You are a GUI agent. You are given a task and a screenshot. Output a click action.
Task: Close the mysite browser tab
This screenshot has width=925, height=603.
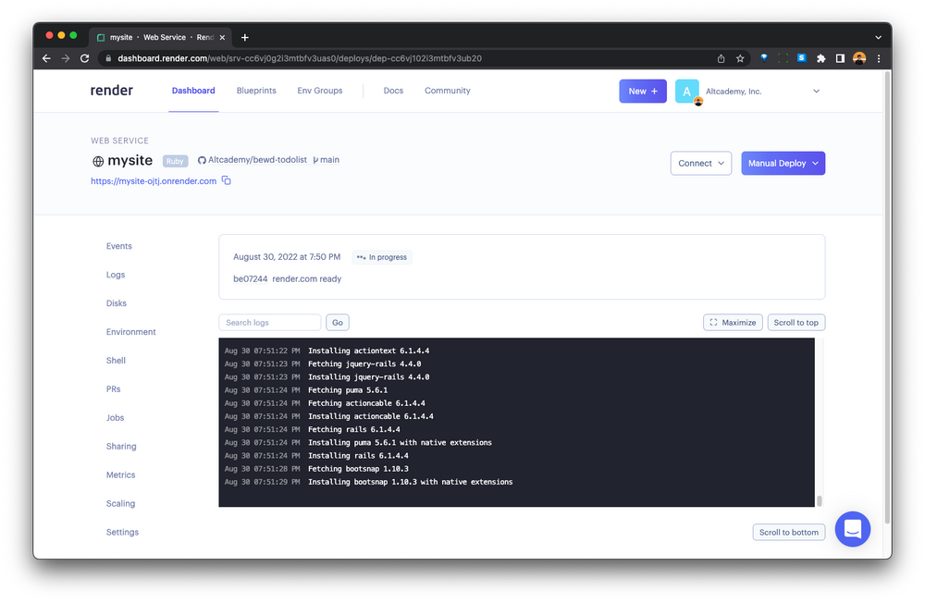pyautogui.click(x=222, y=37)
